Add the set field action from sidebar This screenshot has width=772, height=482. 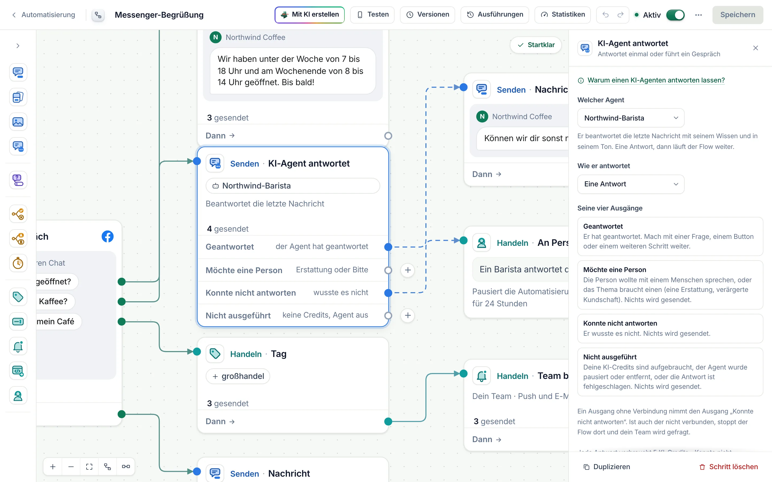click(x=18, y=322)
